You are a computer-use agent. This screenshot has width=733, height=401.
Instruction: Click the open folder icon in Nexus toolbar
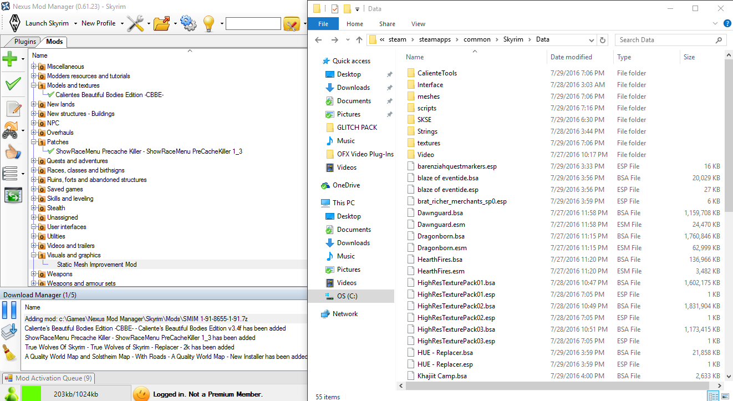point(161,23)
